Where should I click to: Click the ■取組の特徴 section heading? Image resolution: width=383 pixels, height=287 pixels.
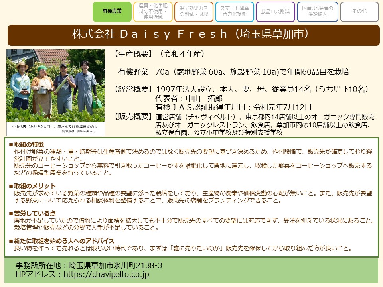(26, 144)
